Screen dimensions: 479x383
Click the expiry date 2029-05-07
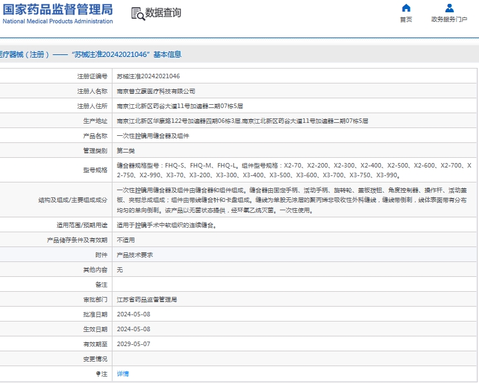[x=134, y=344]
